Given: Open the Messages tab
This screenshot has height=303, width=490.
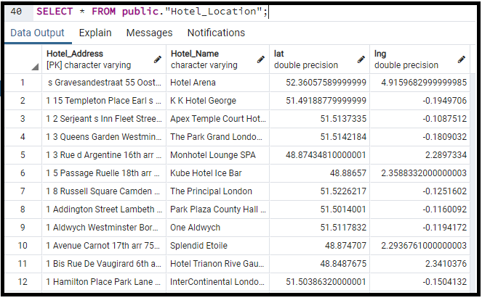Looking at the screenshot, I should 149,33.
